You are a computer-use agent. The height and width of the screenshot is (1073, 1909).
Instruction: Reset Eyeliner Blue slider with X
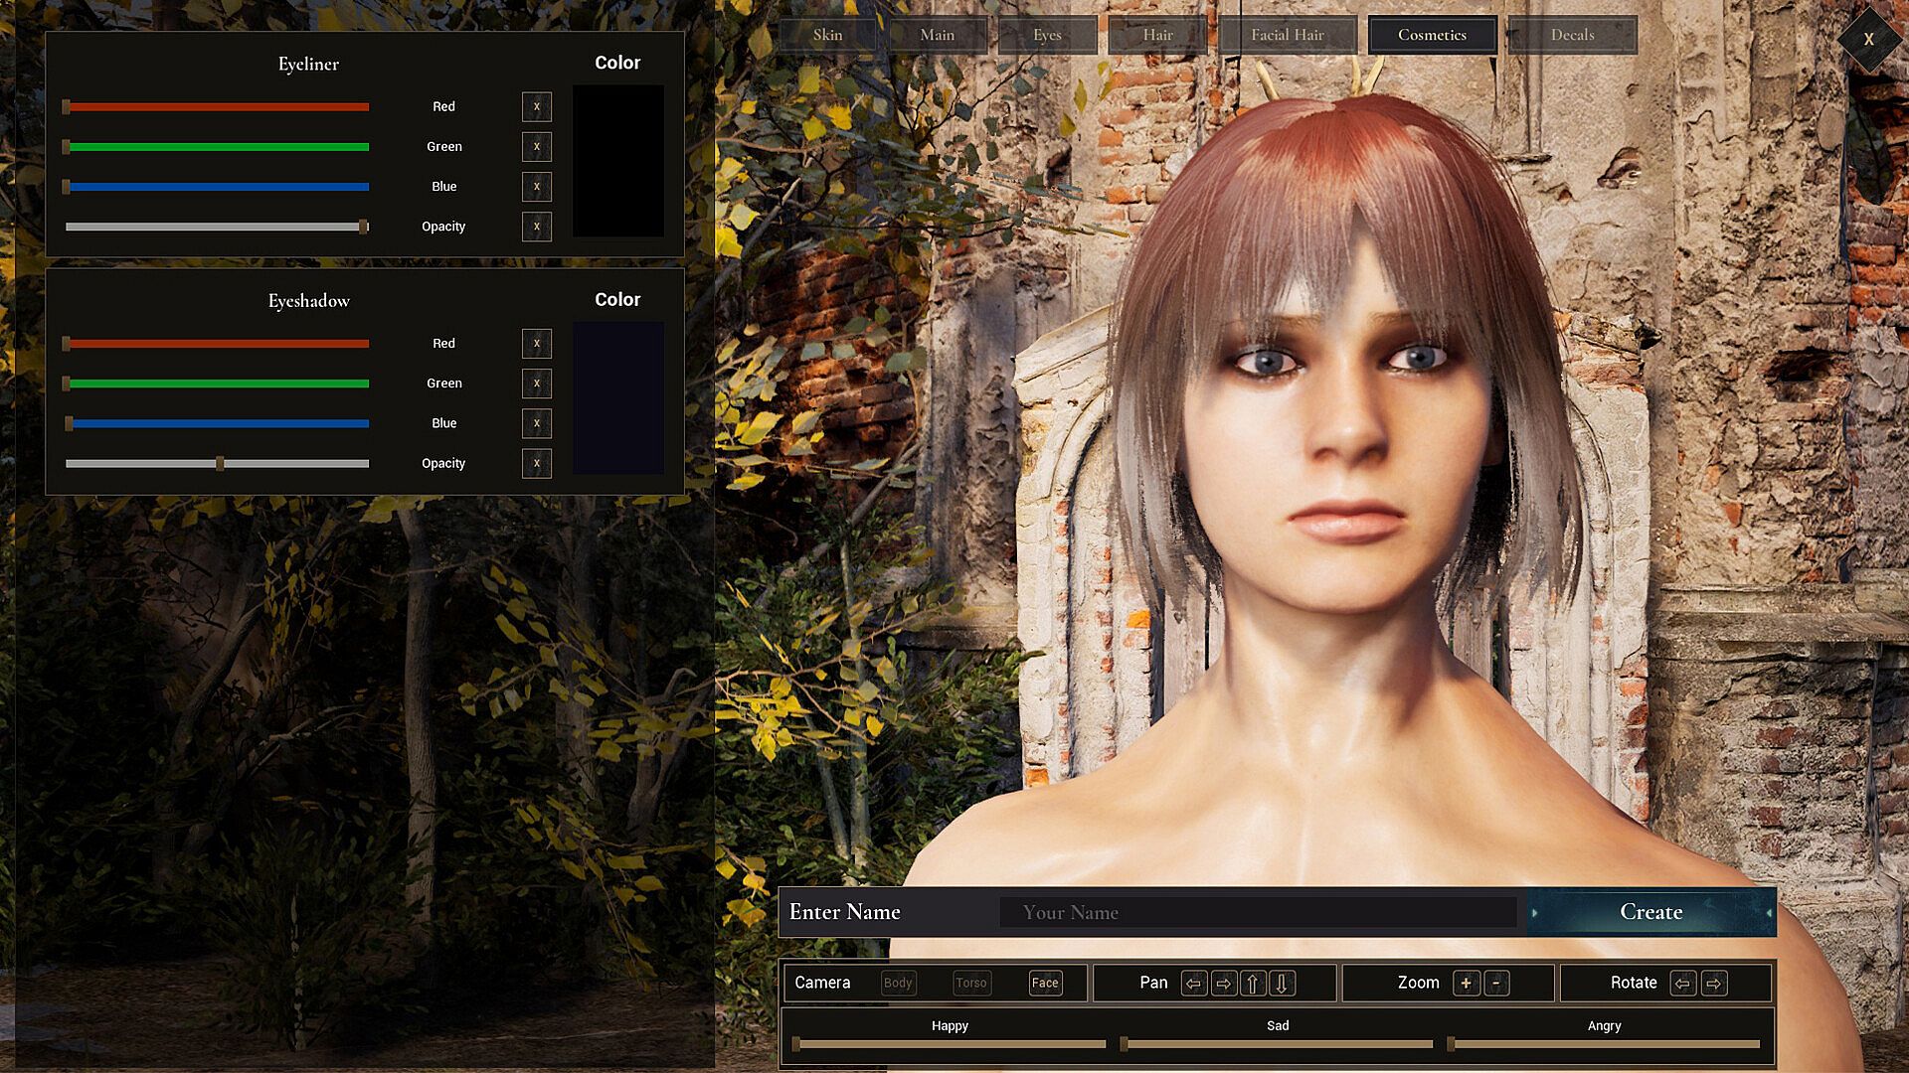click(537, 187)
